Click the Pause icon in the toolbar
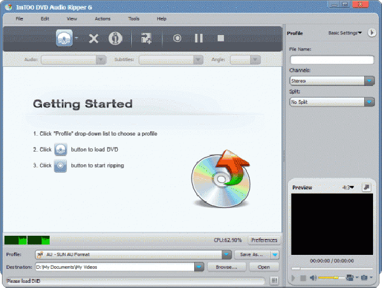382x288 pixels. point(199,38)
